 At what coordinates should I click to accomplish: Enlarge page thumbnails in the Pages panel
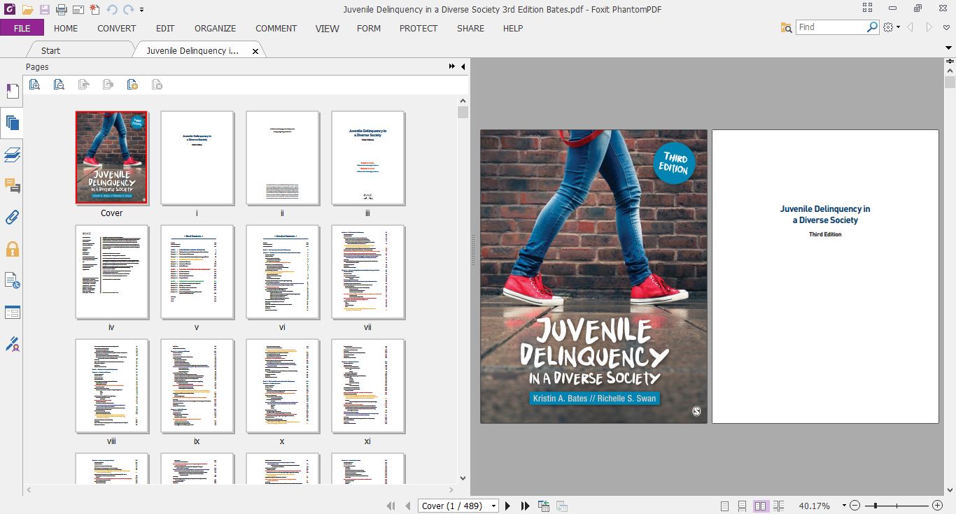(34, 85)
